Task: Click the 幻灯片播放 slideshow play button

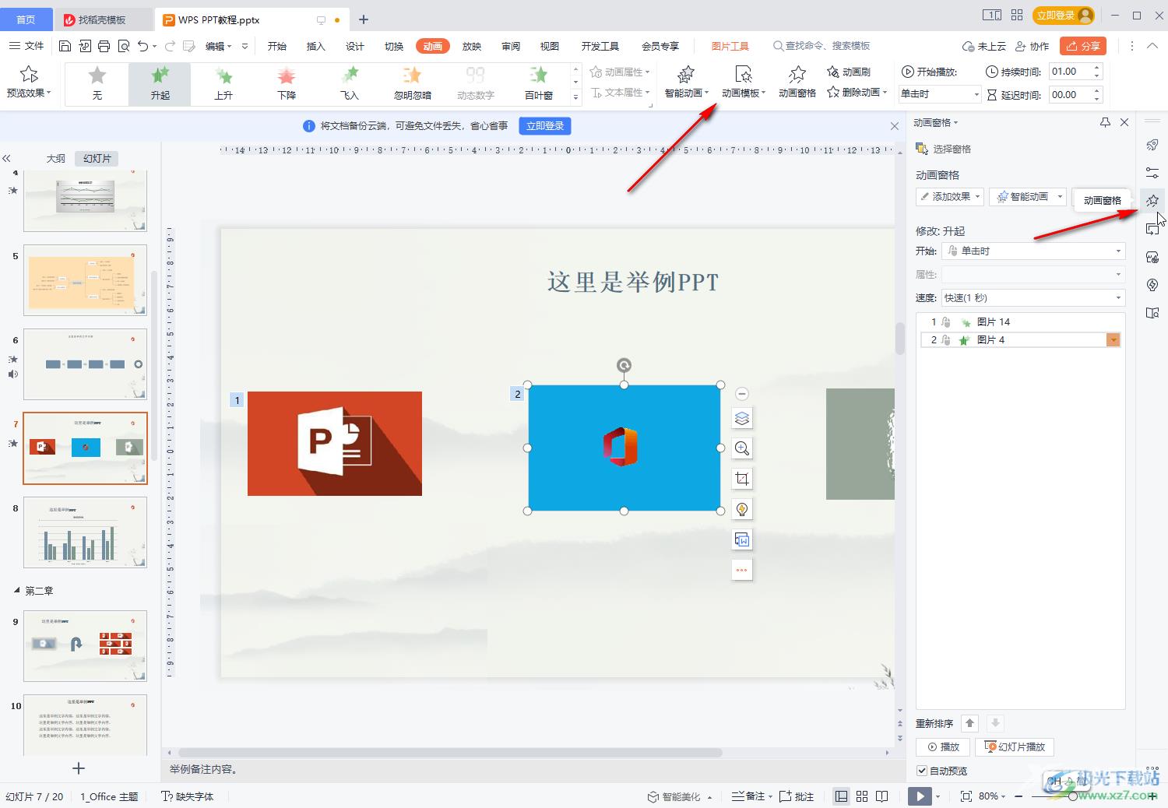Action: point(1015,747)
